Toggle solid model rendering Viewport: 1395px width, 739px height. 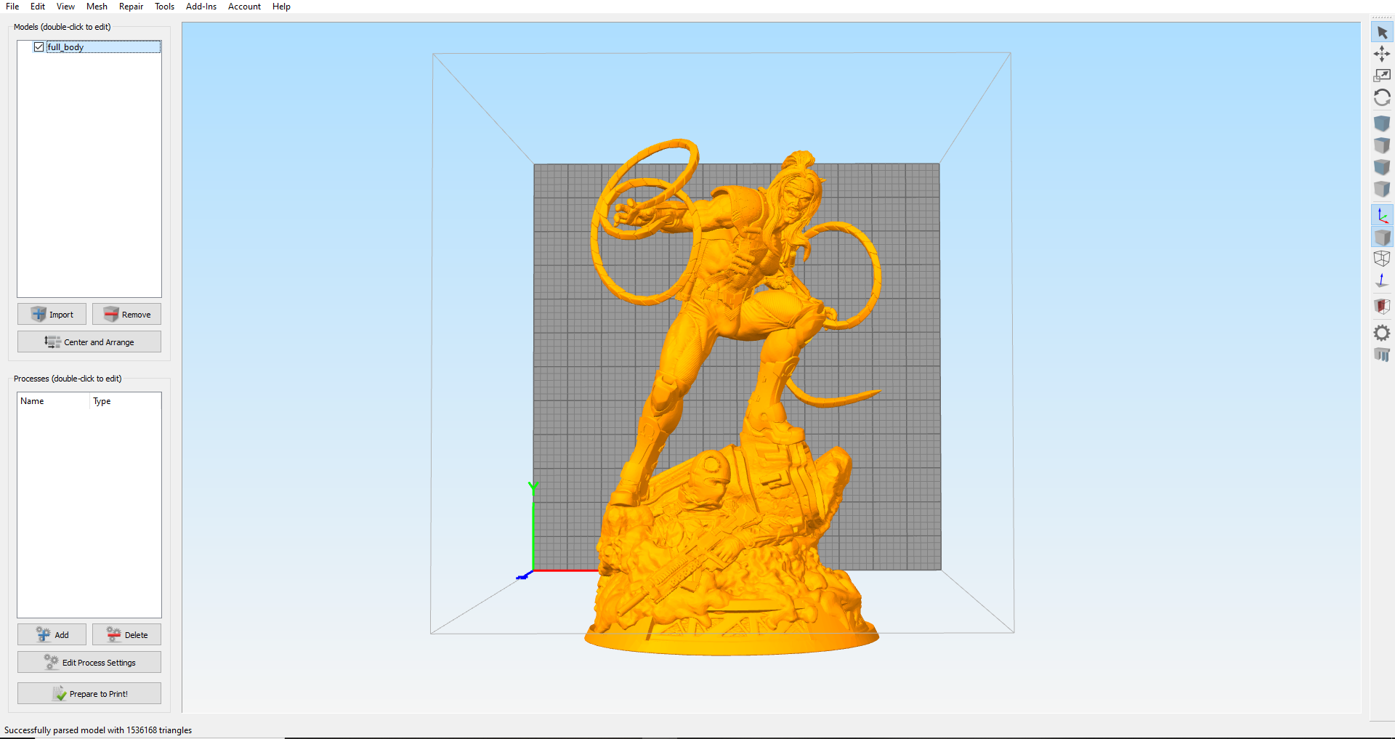pos(1382,238)
